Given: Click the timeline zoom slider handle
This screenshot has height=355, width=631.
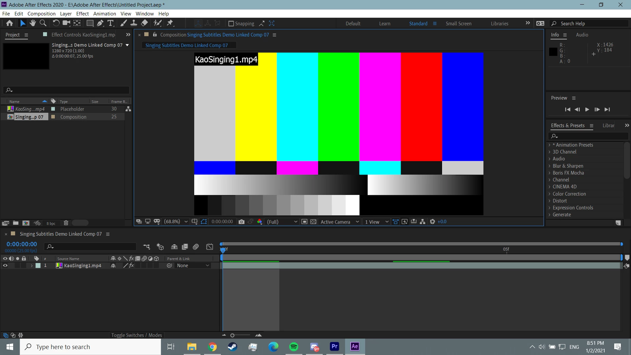Looking at the screenshot, I should click(232, 336).
